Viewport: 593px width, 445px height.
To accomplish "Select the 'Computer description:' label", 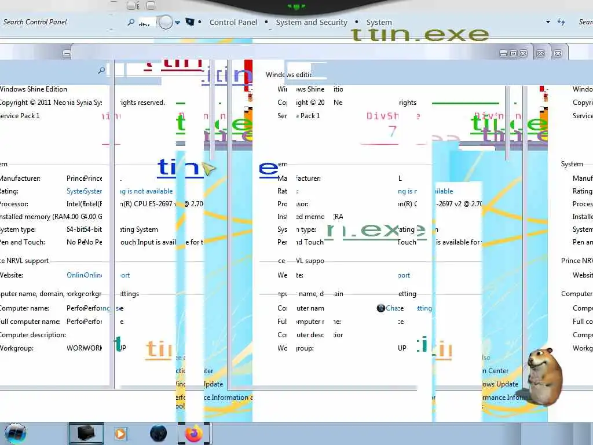I will (32, 335).
